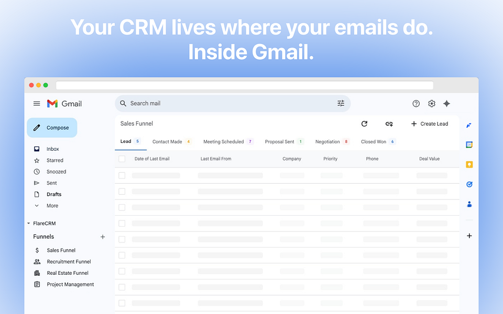Tick the first lead row checkbox
This screenshot has height=314, width=503.
pyautogui.click(x=122, y=175)
